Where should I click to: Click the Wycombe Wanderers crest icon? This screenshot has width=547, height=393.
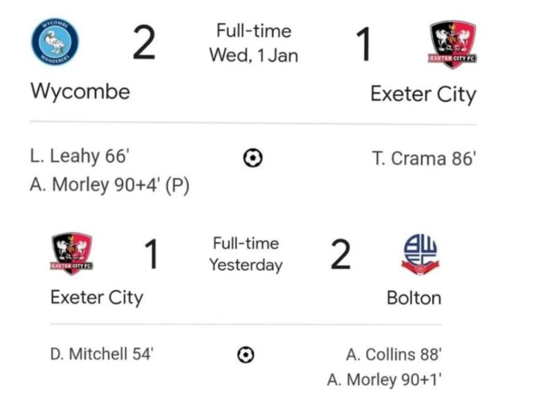pos(55,42)
